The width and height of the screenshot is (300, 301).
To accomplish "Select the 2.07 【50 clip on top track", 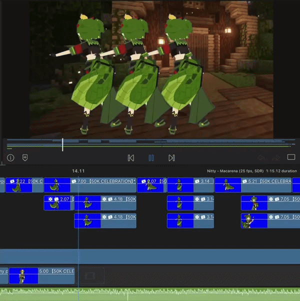I will (151, 185).
